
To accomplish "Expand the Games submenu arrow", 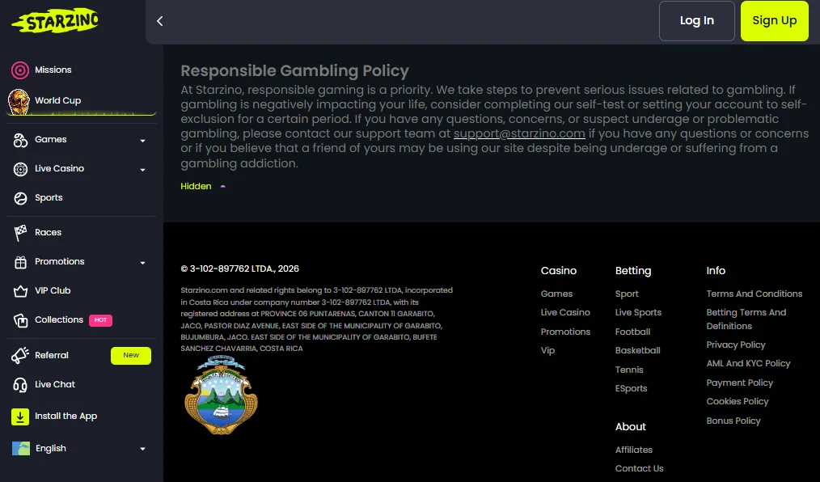I will 143,141.
